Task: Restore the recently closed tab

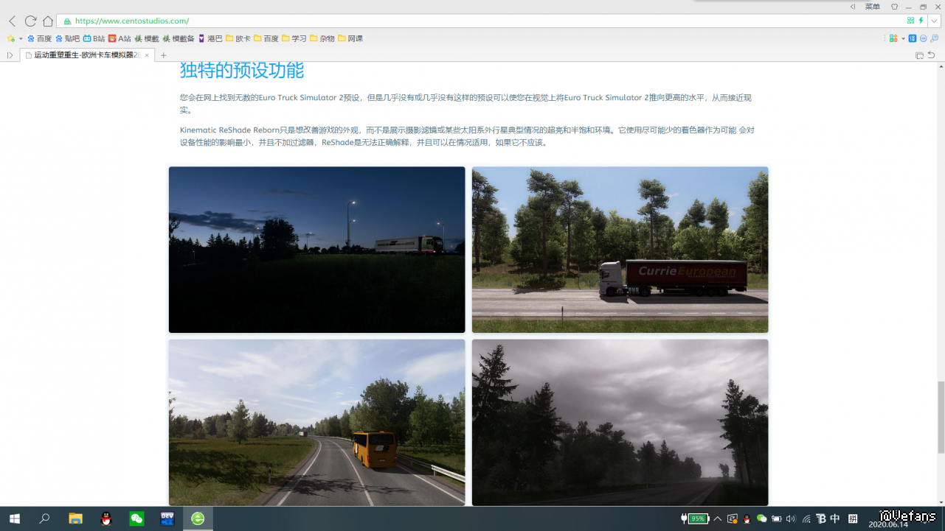Action: 932,55
